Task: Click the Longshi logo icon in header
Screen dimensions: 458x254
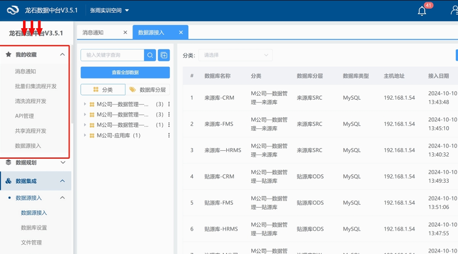Action: coord(13,10)
